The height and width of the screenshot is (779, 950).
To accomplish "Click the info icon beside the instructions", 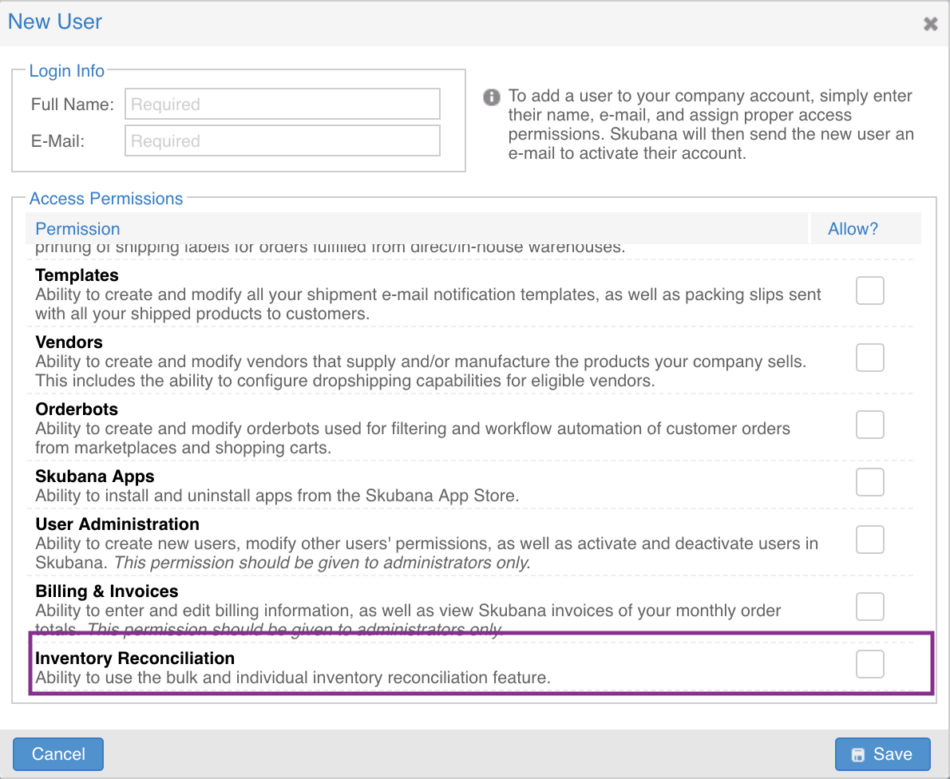I will [491, 97].
